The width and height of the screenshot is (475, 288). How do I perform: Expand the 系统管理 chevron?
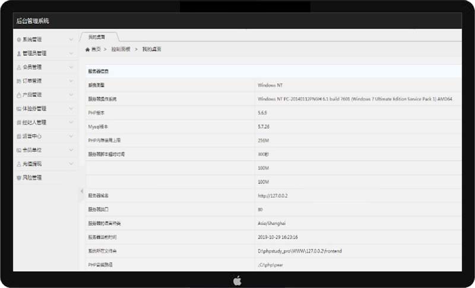pos(71,40)
